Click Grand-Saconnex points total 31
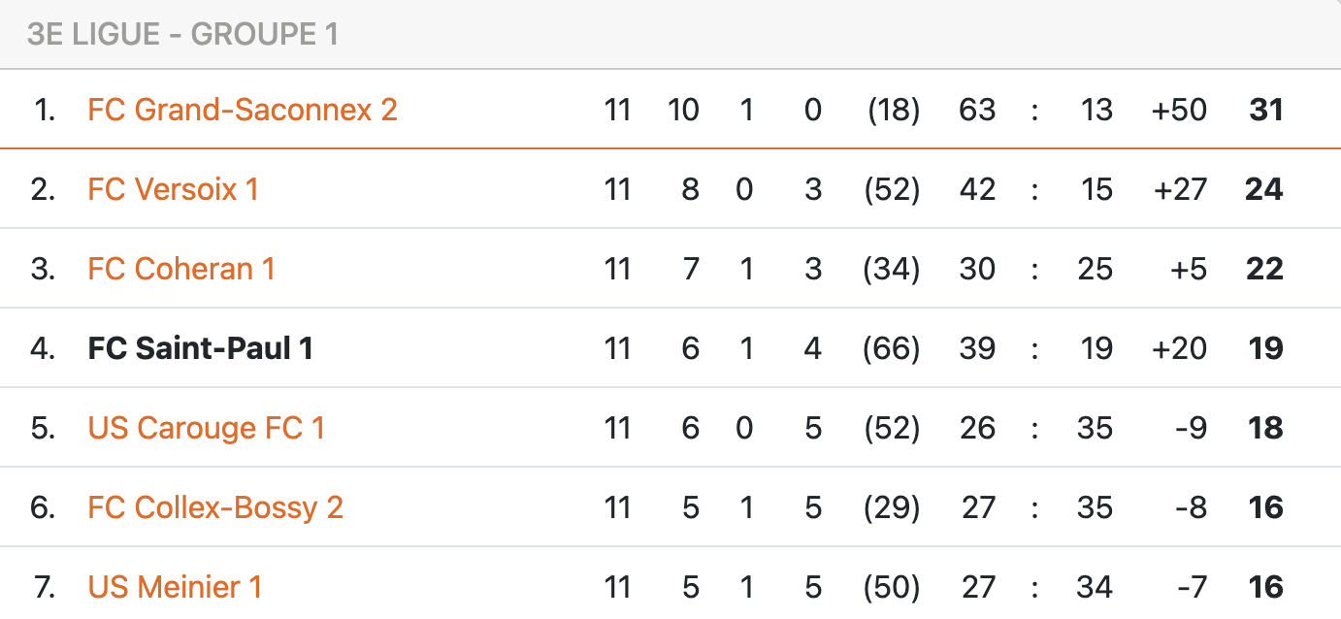This screenshot has height=619, width=1341. [1266, 110]
